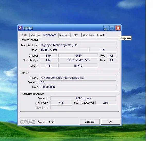Click the chipset i945P field
Image resolution: width=165 pixels, height=141 pixels.
click(78, 56)
